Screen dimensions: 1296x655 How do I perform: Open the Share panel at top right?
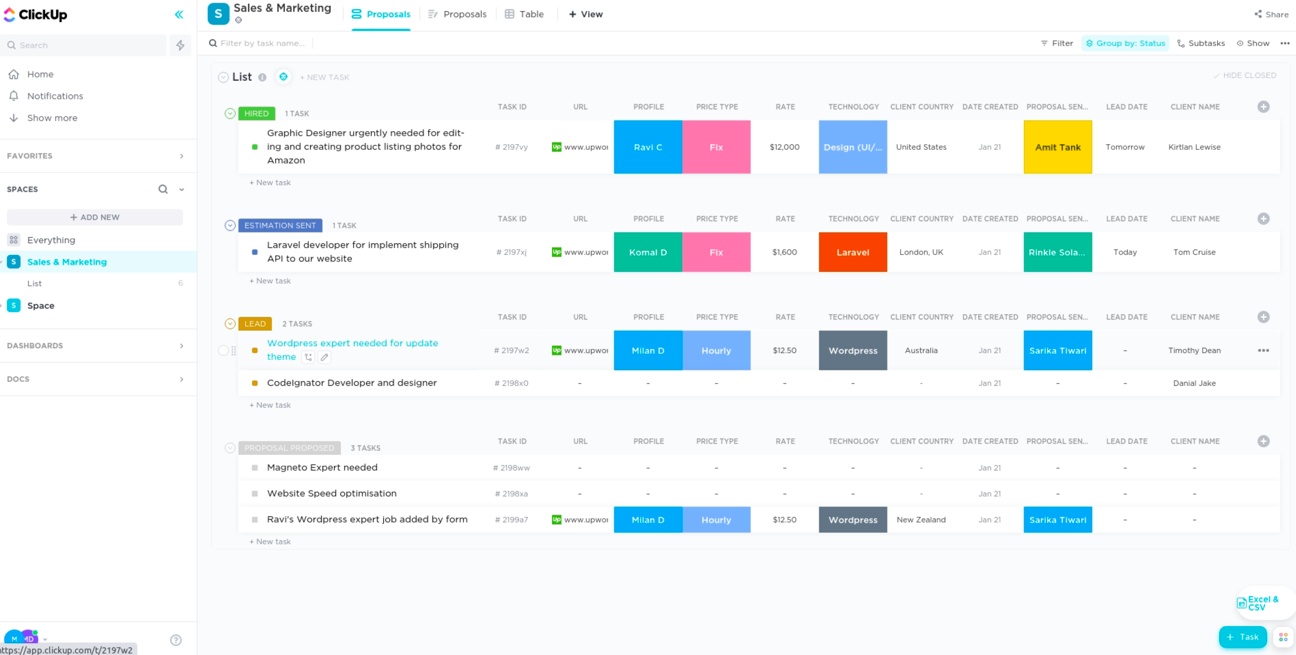[1270, 14]
